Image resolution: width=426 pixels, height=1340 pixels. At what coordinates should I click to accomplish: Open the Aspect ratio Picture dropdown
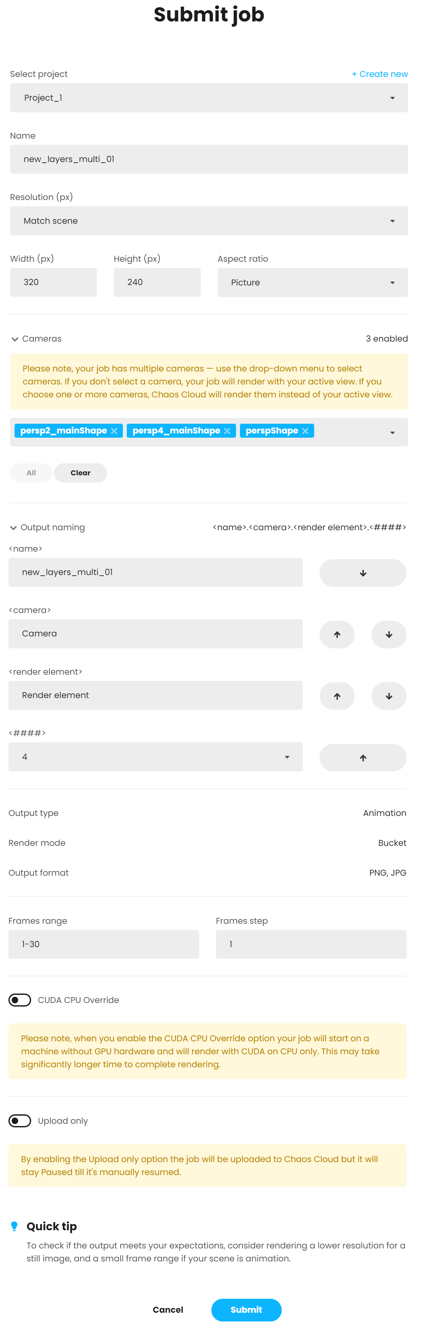312,282
